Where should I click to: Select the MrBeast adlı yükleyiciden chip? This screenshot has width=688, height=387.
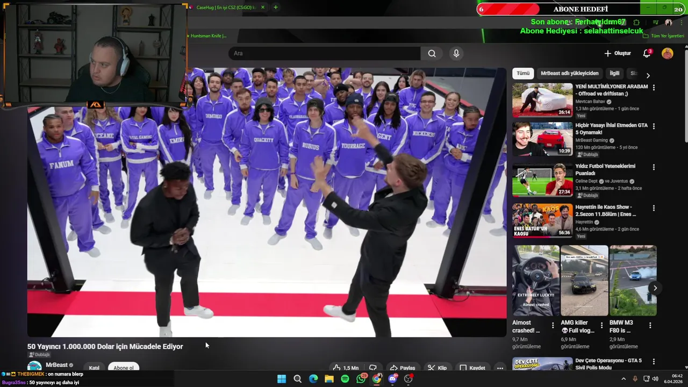pyautogui.click(x=569, y=73)
